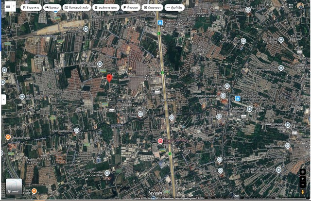
Task: Expand the collapsed side panel arrow
Action: click(3, 100)
